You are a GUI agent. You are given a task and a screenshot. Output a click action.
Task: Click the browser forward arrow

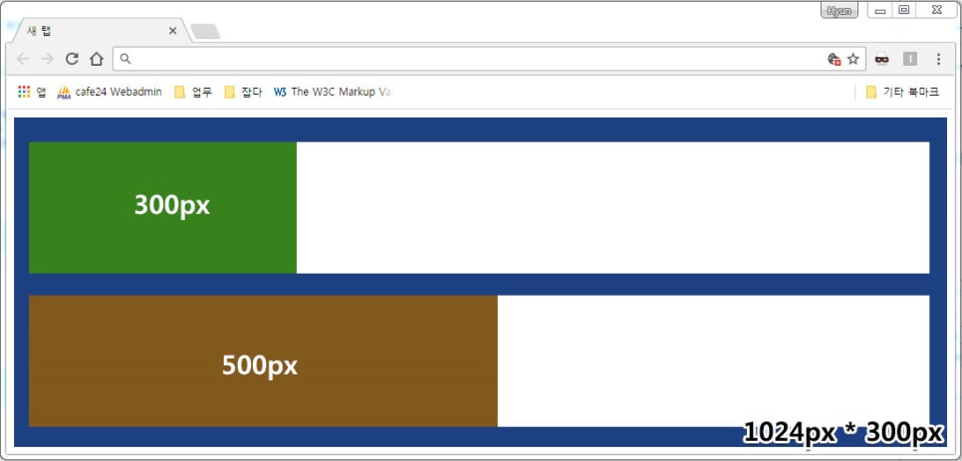tap(47, 59)
